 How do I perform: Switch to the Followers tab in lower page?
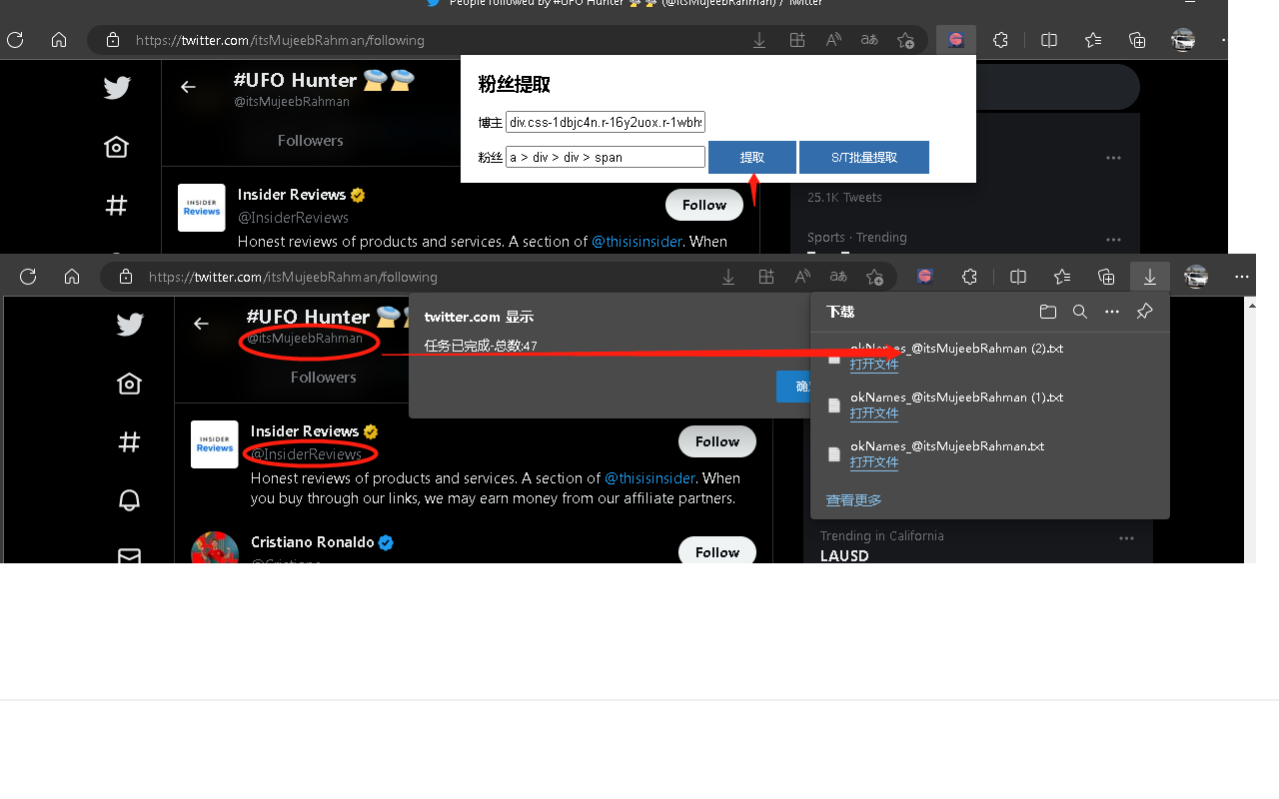(x=324, y=378)
